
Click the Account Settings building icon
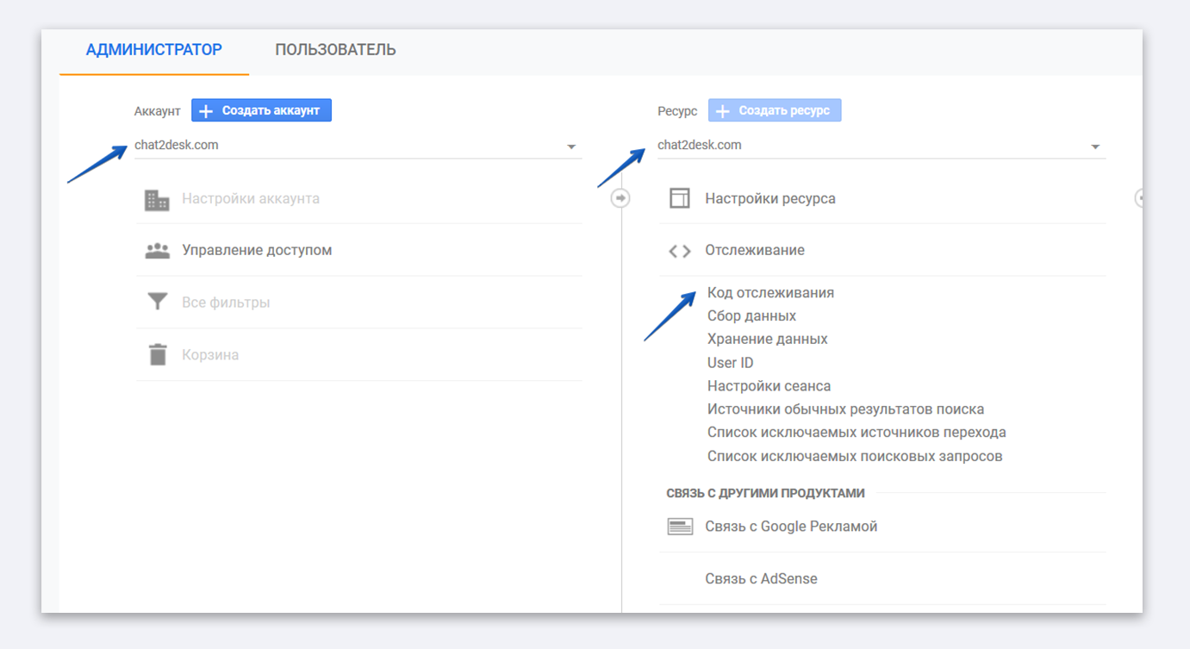click(x=157, y=199)
